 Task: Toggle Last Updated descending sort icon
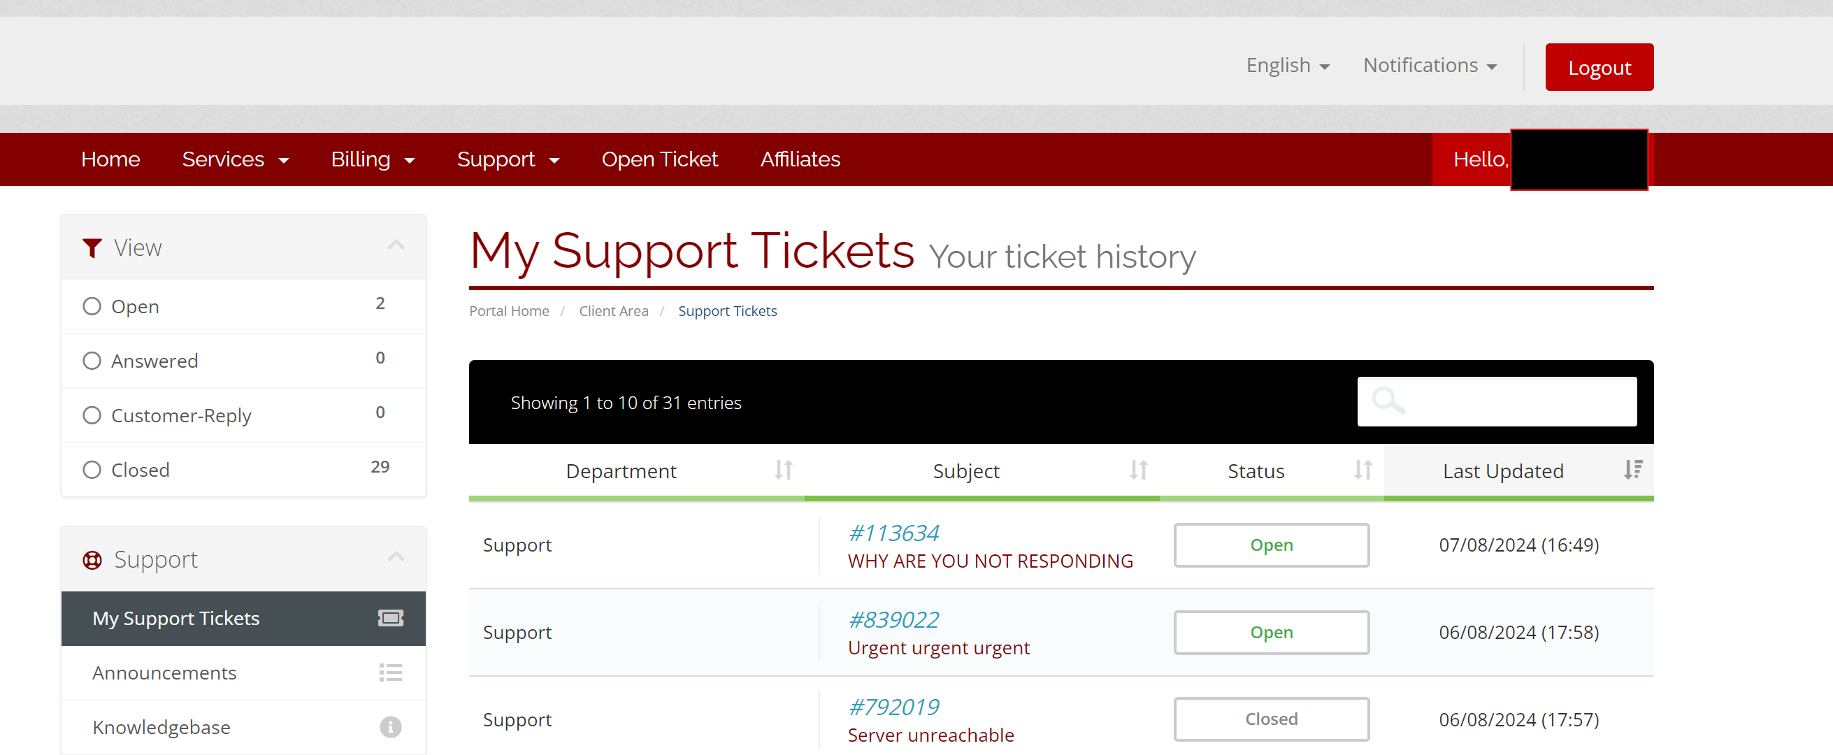1633,470
